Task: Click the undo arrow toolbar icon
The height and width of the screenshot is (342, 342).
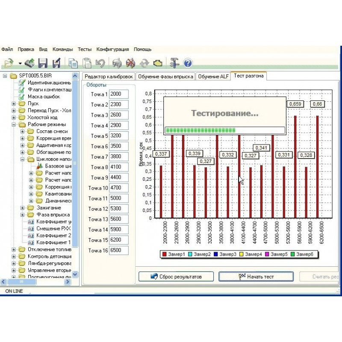Action: (100, 63)
